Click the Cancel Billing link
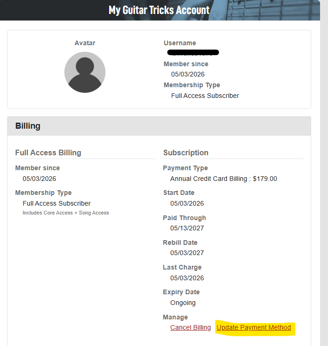The image size is (328, 346). tap(190, 327)
